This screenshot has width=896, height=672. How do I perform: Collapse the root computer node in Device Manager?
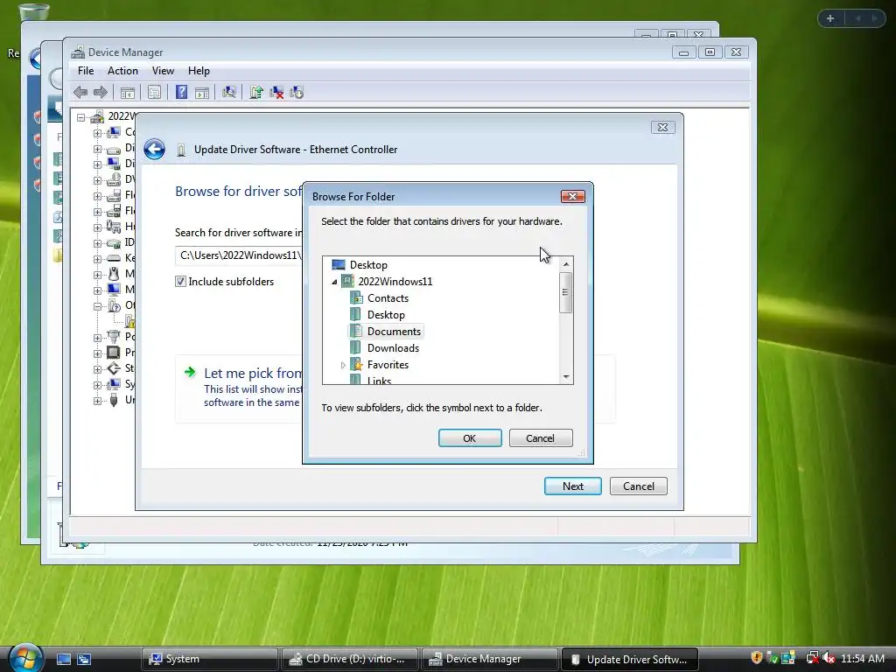click(81, 117)
